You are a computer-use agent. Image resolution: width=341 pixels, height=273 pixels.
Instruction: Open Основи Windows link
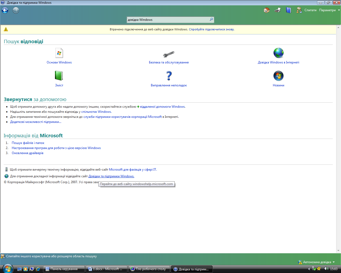click(59, 62)
